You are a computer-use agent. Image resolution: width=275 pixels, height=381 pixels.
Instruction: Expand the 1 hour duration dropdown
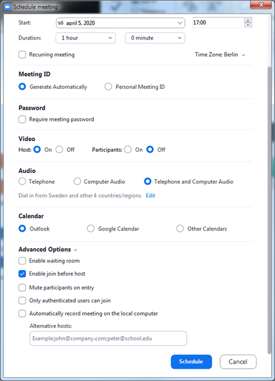86,38
